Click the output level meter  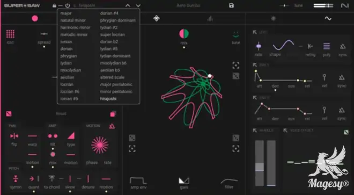click(323, 5)
